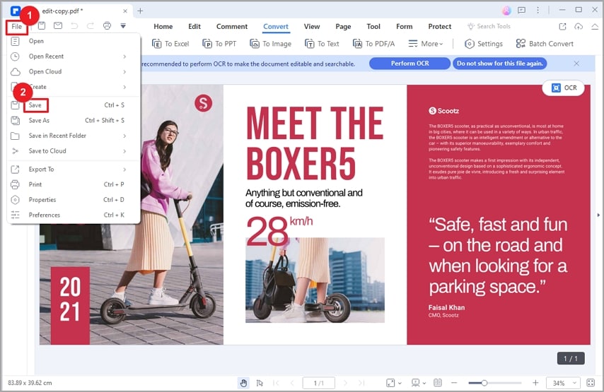Viewport: 604px width, 392px height.
Task: Expand the More conversion options dropdown
Action: 426,44
